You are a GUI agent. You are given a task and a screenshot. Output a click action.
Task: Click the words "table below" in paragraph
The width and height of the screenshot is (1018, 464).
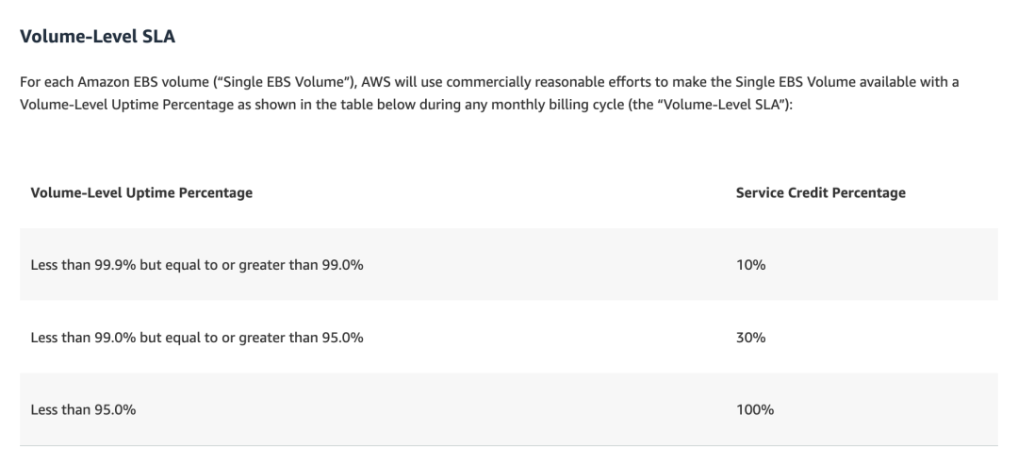click(369, 103)
